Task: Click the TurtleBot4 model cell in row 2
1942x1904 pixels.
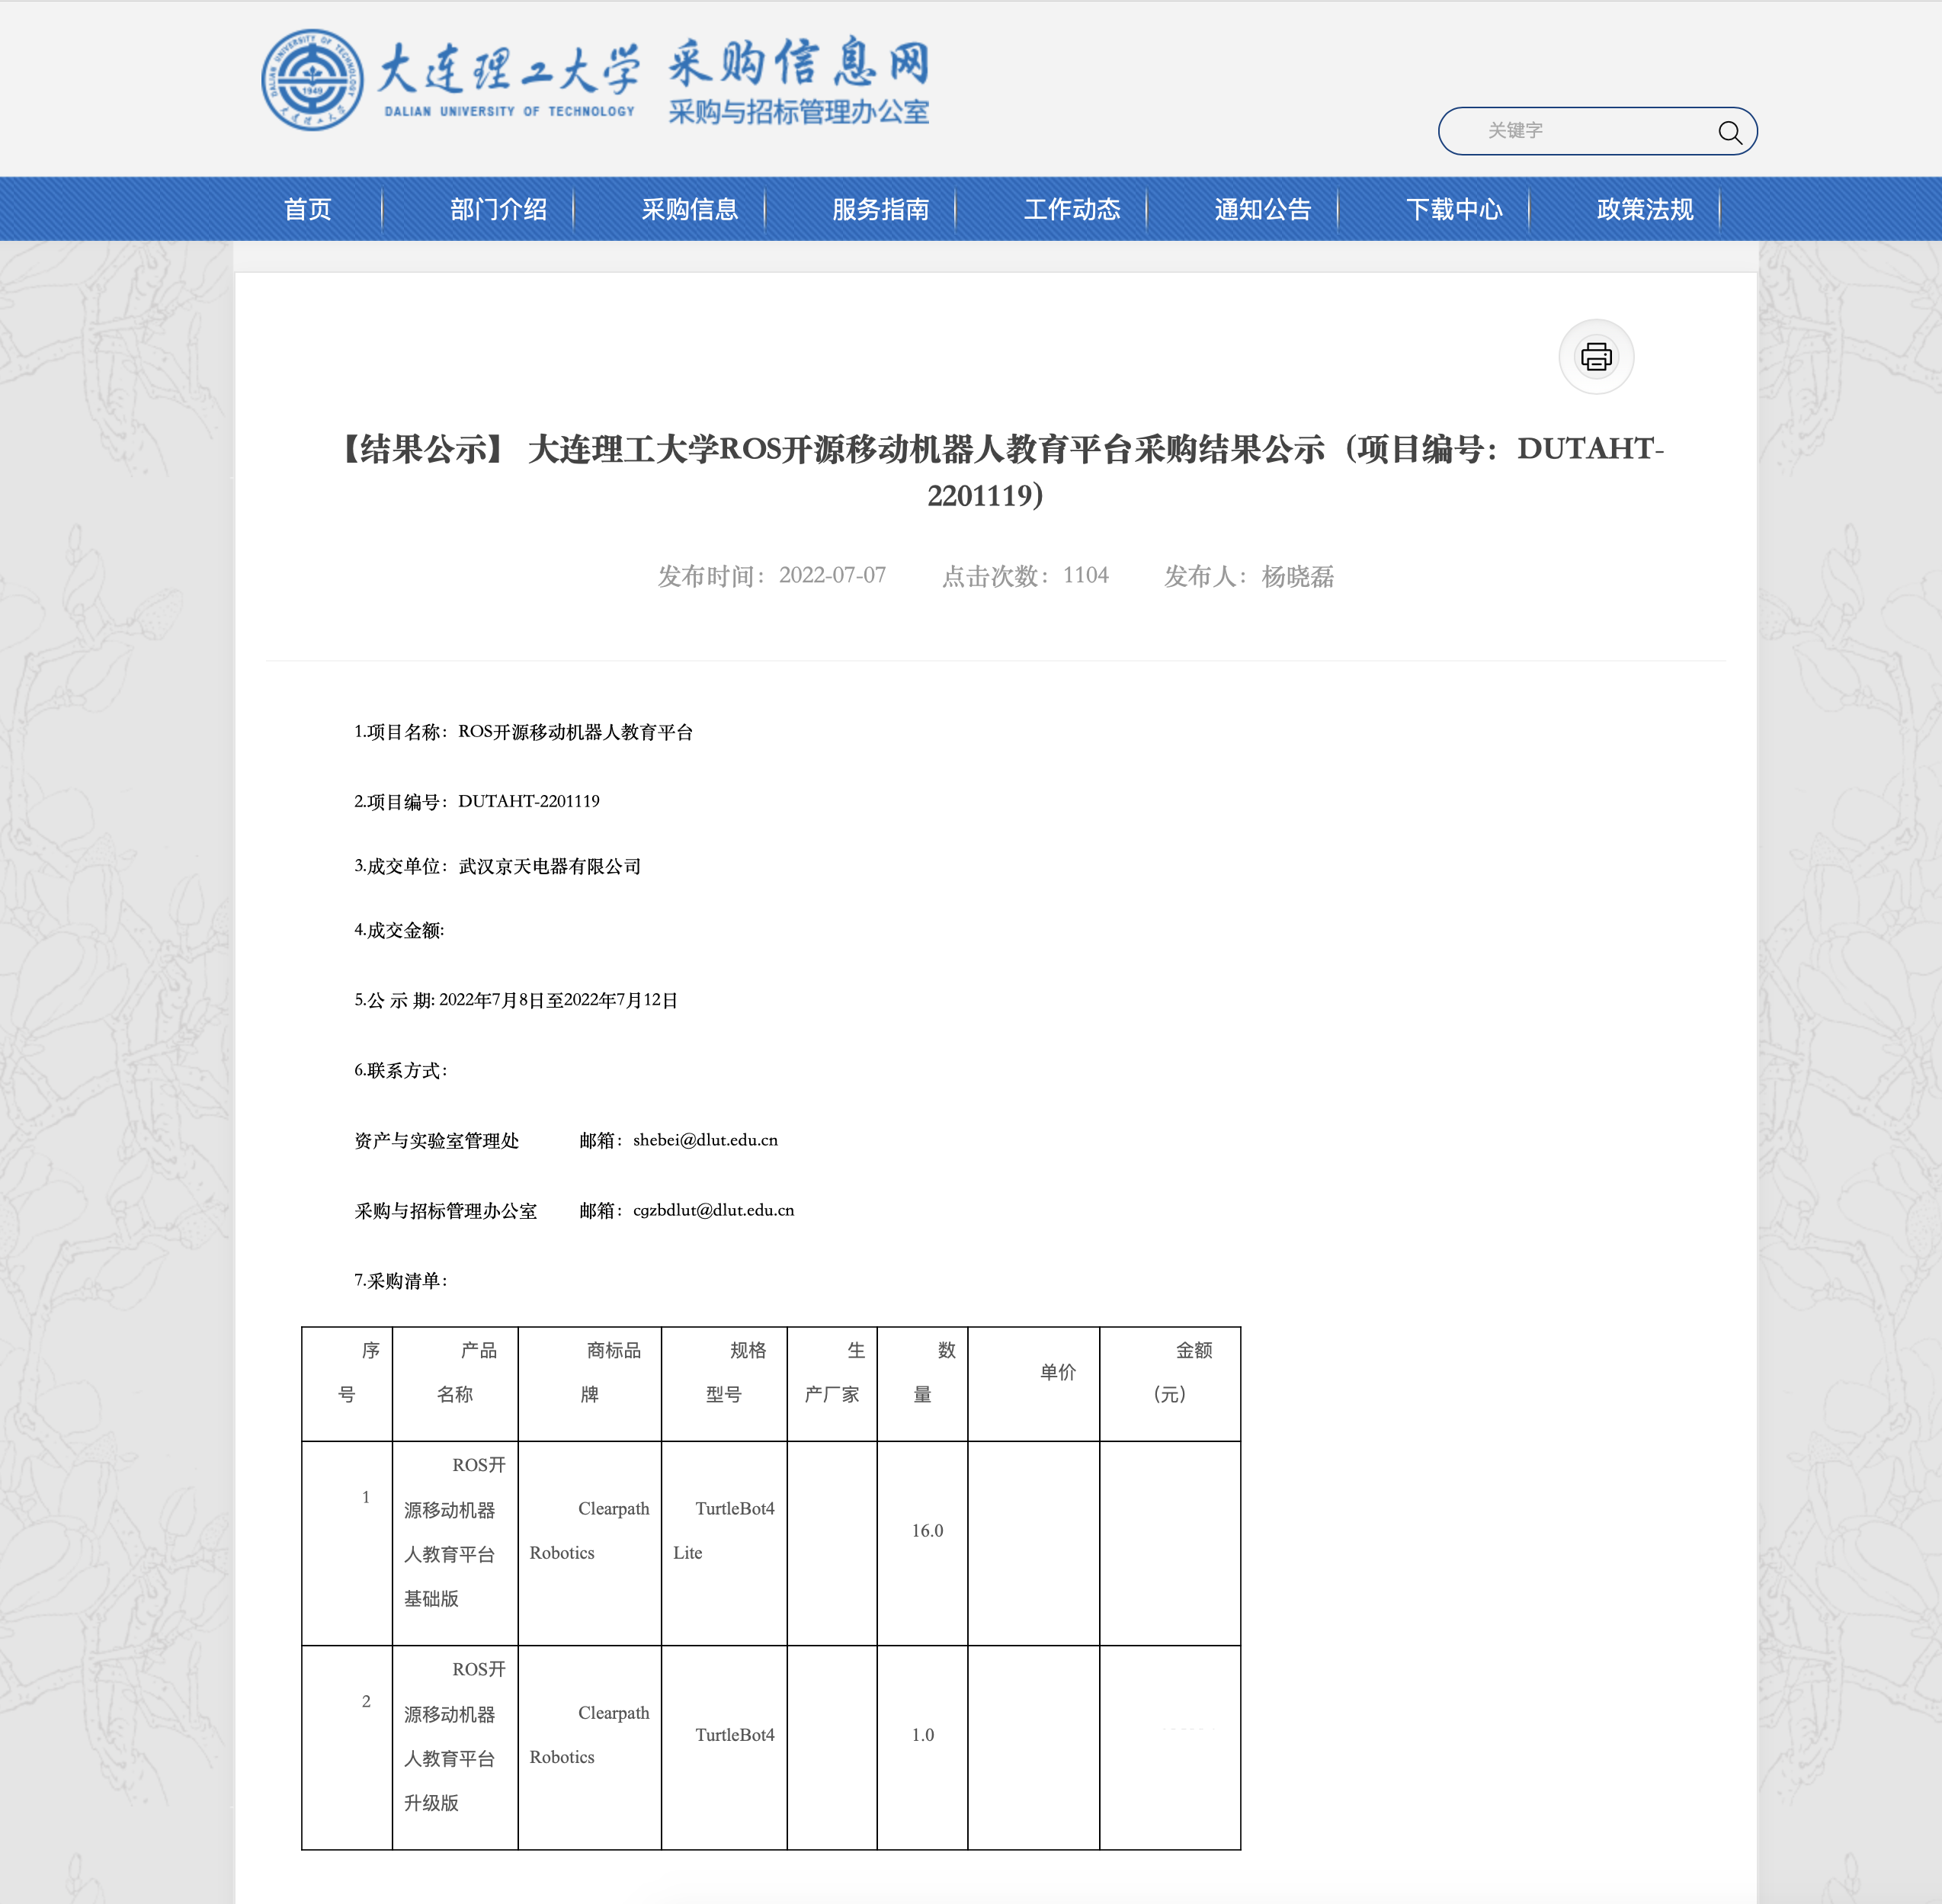Action: click(x=724, y=1747)
